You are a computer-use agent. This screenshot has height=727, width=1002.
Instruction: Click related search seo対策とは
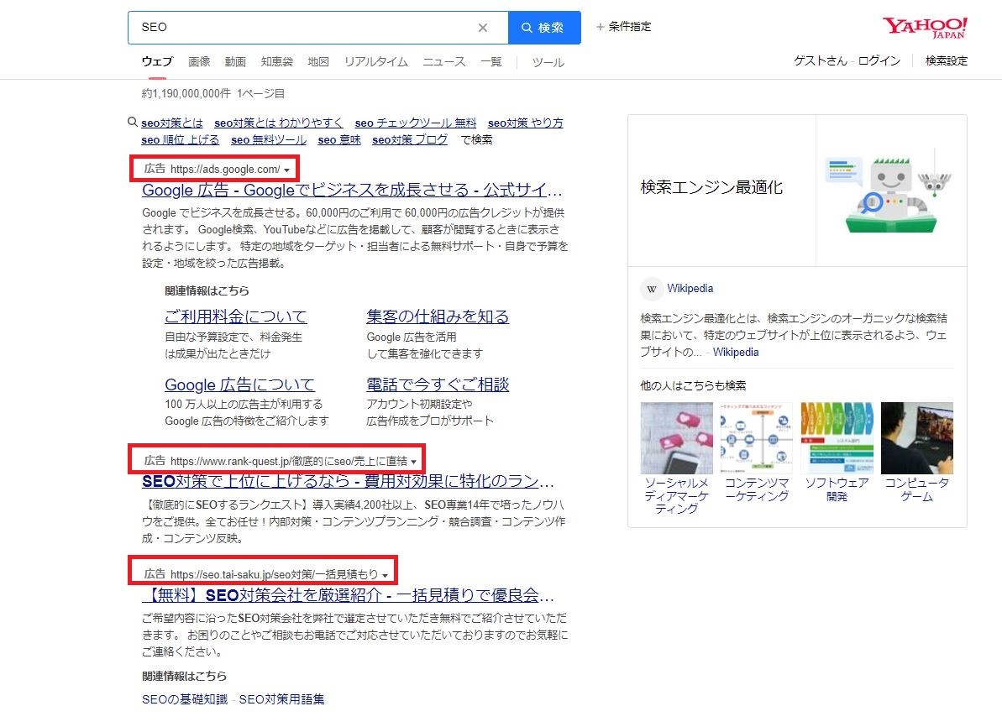coord(172,123)
